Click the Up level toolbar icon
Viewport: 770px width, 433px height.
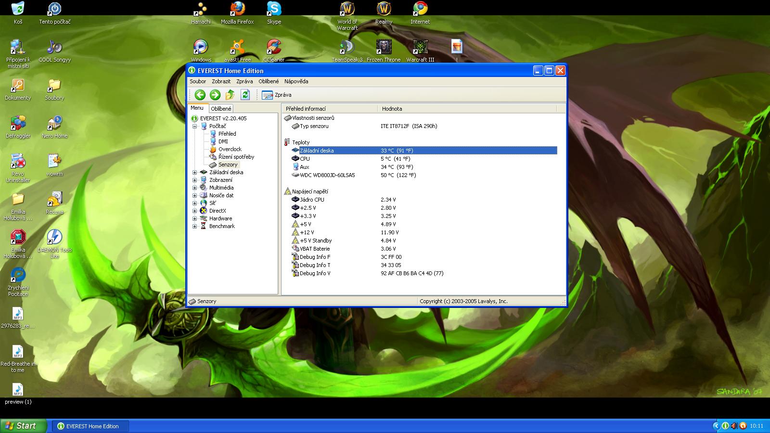[230, 95]
